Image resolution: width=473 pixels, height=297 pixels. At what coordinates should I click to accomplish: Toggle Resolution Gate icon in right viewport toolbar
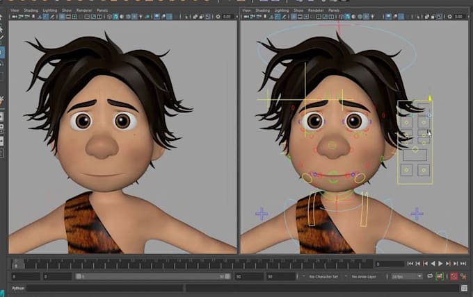(306, 17)
